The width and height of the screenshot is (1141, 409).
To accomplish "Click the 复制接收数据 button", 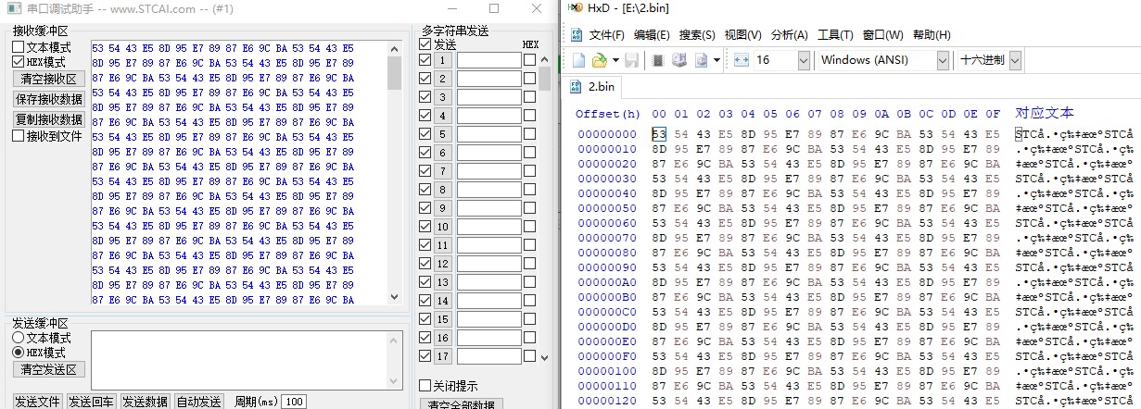I will click(49, 119).
